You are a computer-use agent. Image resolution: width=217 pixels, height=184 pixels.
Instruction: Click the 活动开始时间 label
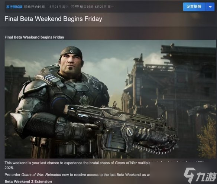34,7
